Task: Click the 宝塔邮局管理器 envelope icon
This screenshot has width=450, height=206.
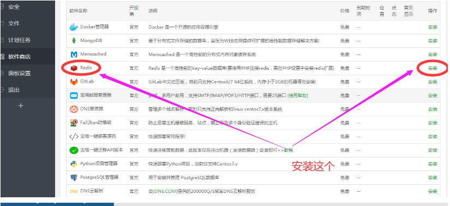Action: coord(74,95)
